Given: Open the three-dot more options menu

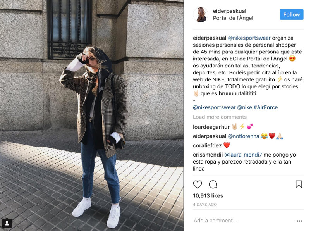Looking at the screenshot, I should 299,221.
